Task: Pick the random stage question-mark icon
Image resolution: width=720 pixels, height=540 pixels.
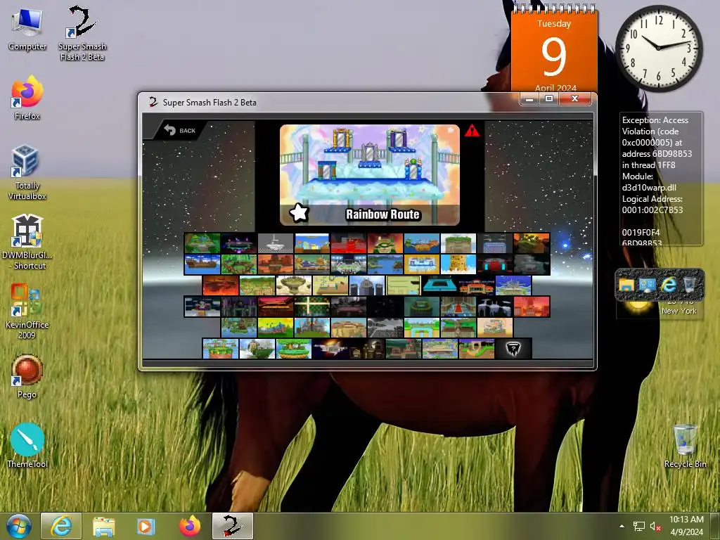Action: (513, 349)
